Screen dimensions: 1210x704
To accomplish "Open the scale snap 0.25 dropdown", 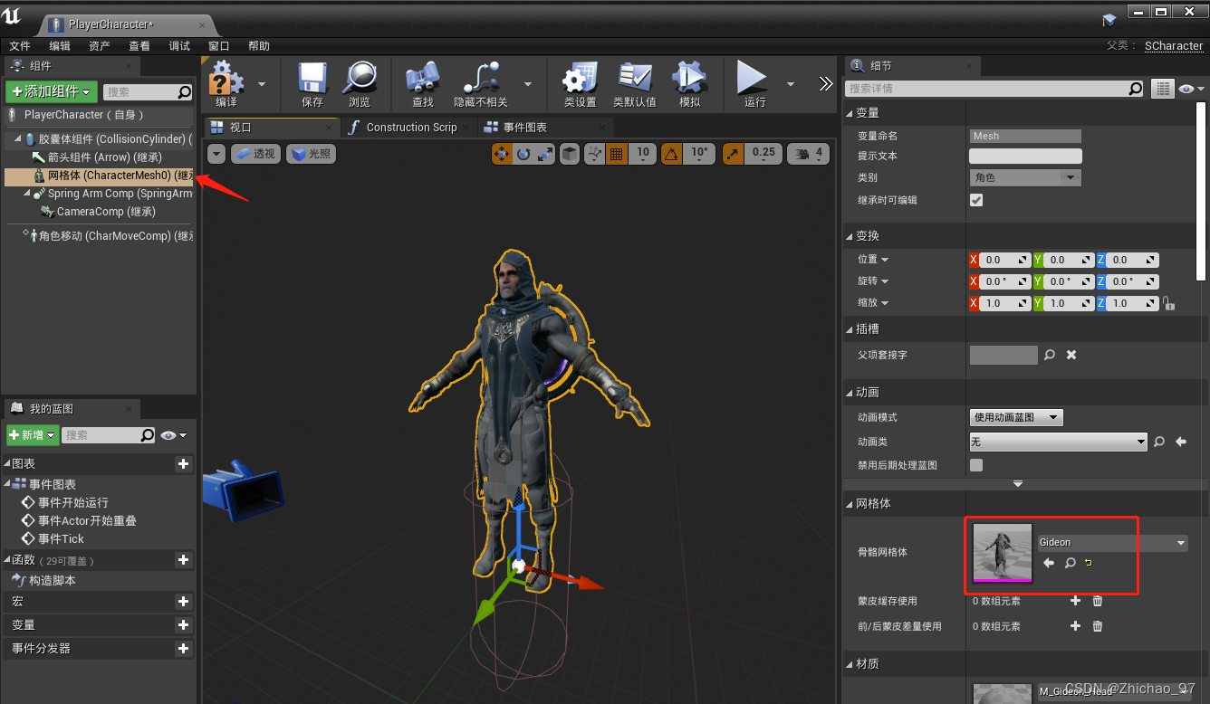I will coord(763,154).
